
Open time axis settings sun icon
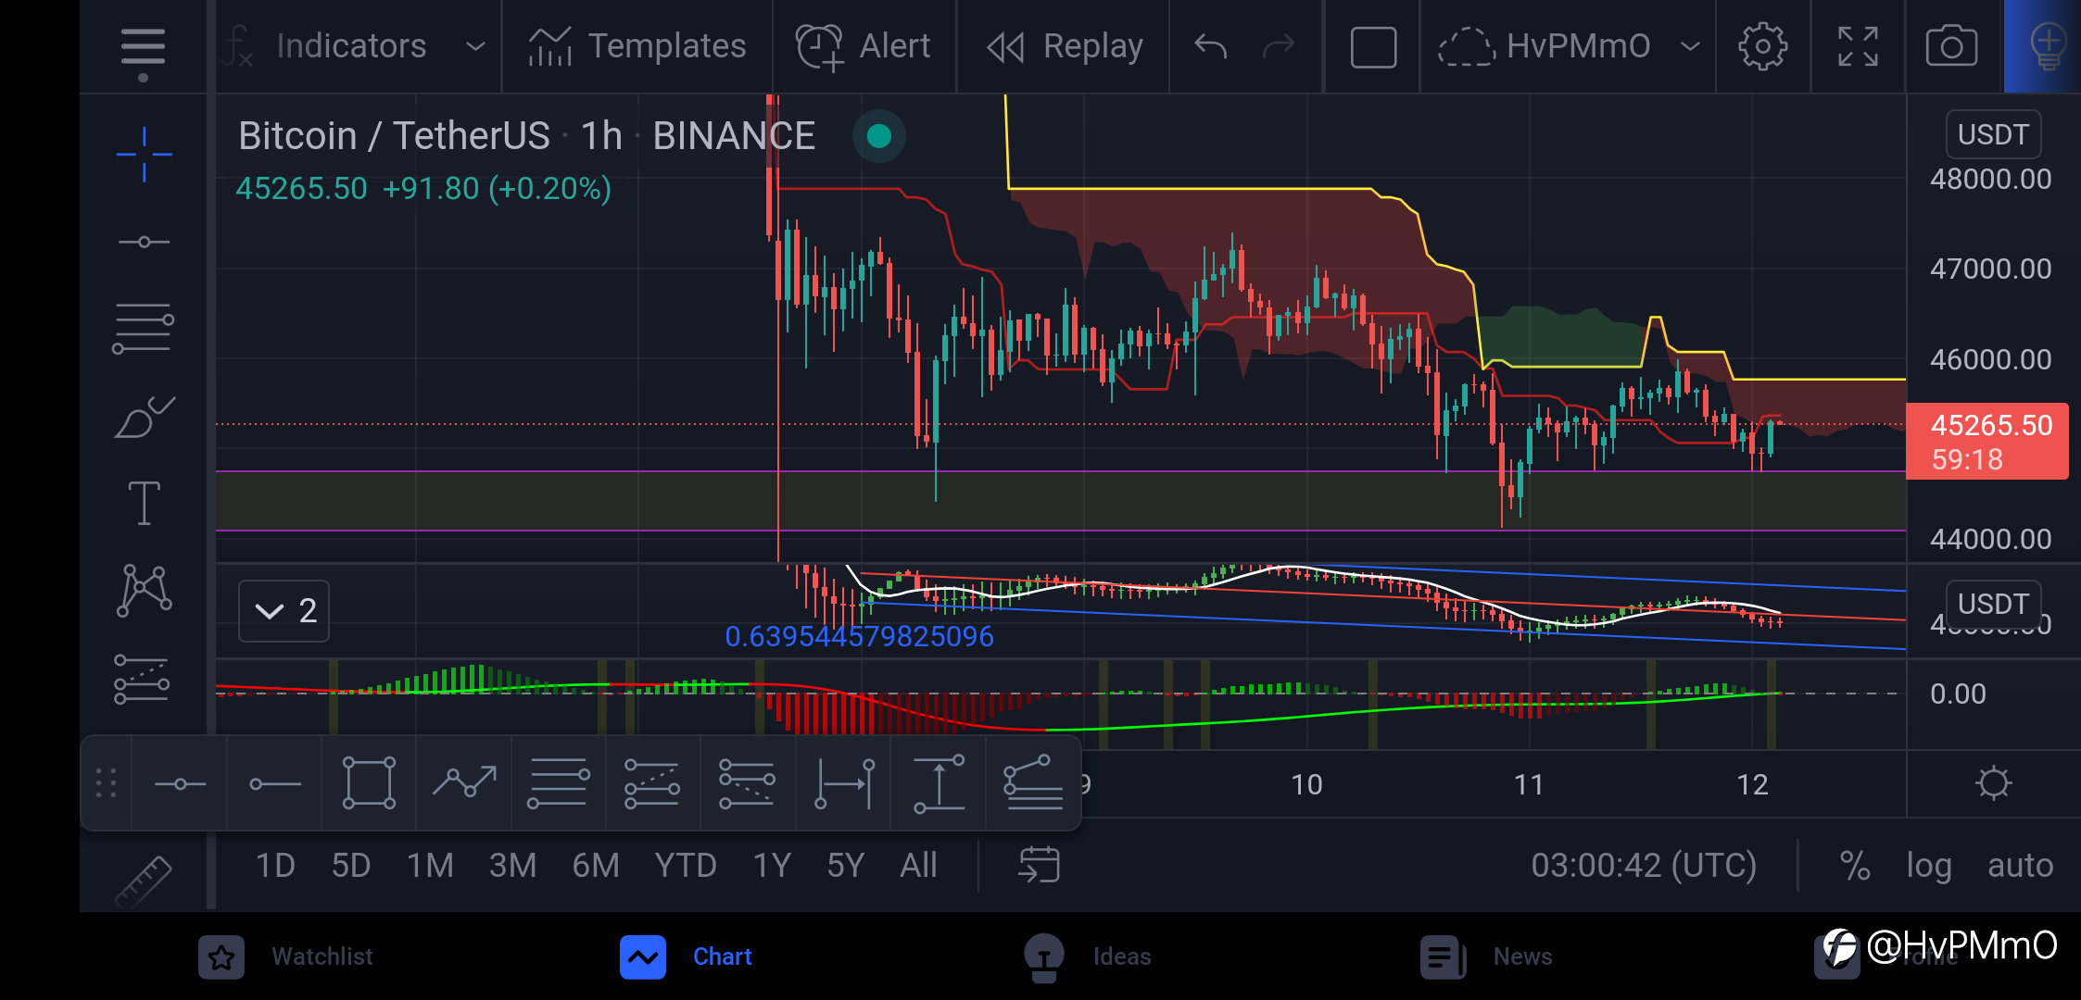click(x=1993, y=783)
